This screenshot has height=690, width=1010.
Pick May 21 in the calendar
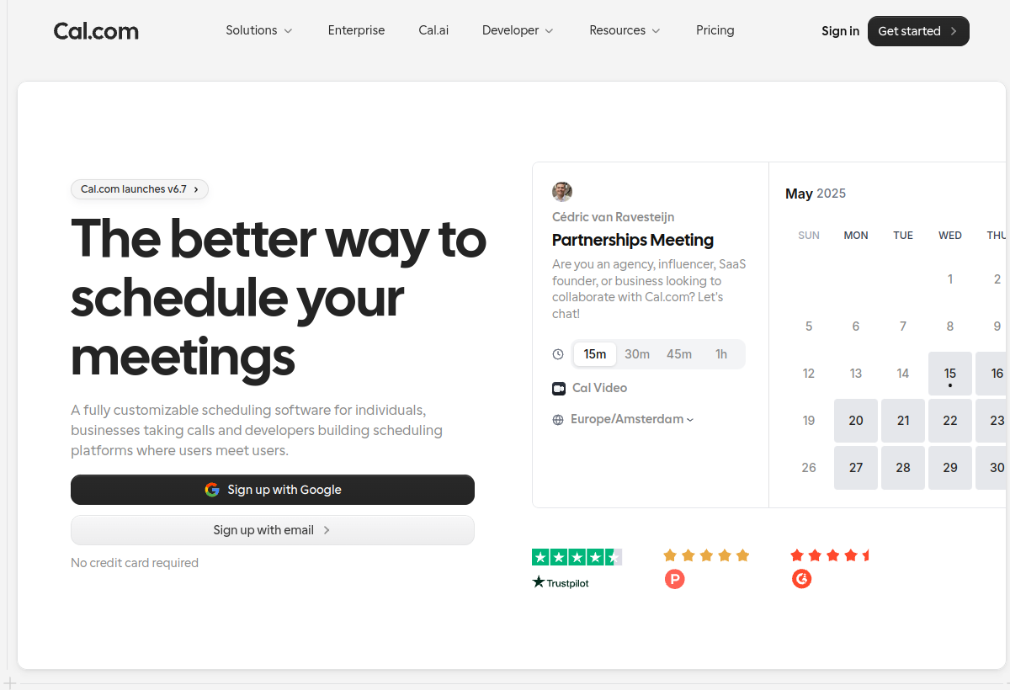903,421
